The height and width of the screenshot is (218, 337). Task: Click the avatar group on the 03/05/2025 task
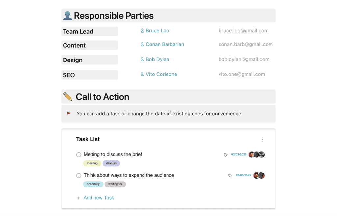259,175
